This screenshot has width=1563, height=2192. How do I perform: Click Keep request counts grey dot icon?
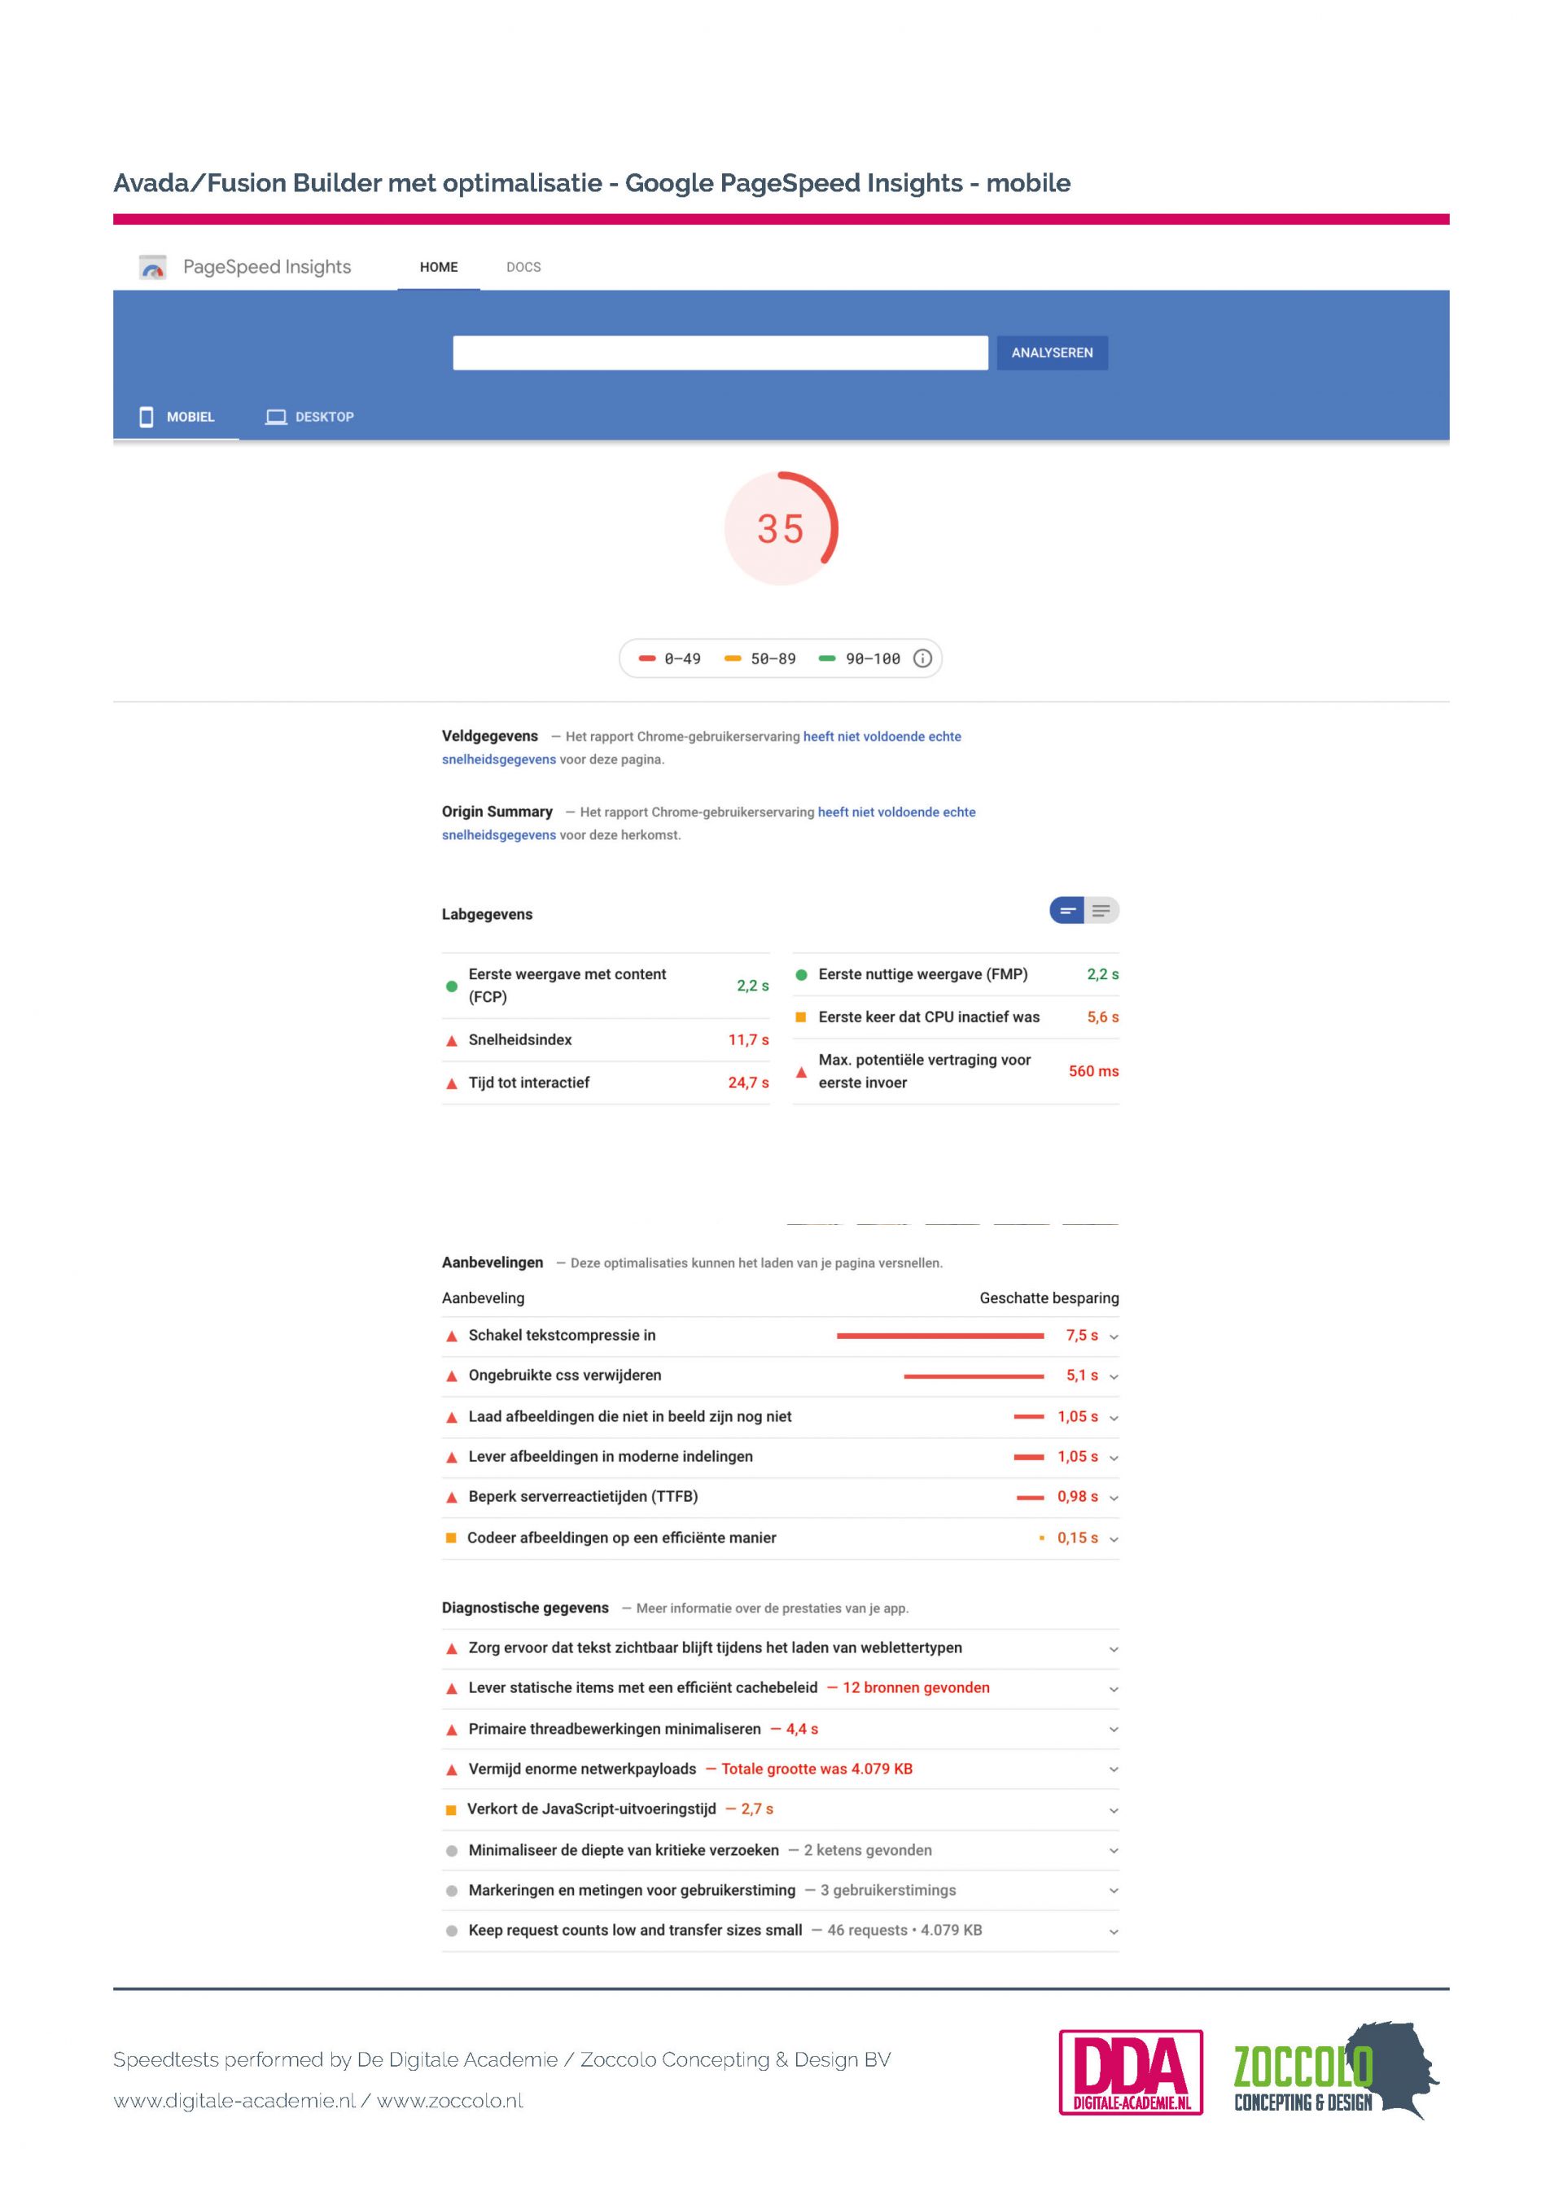pyautogui.click(x=451, y=1932)
